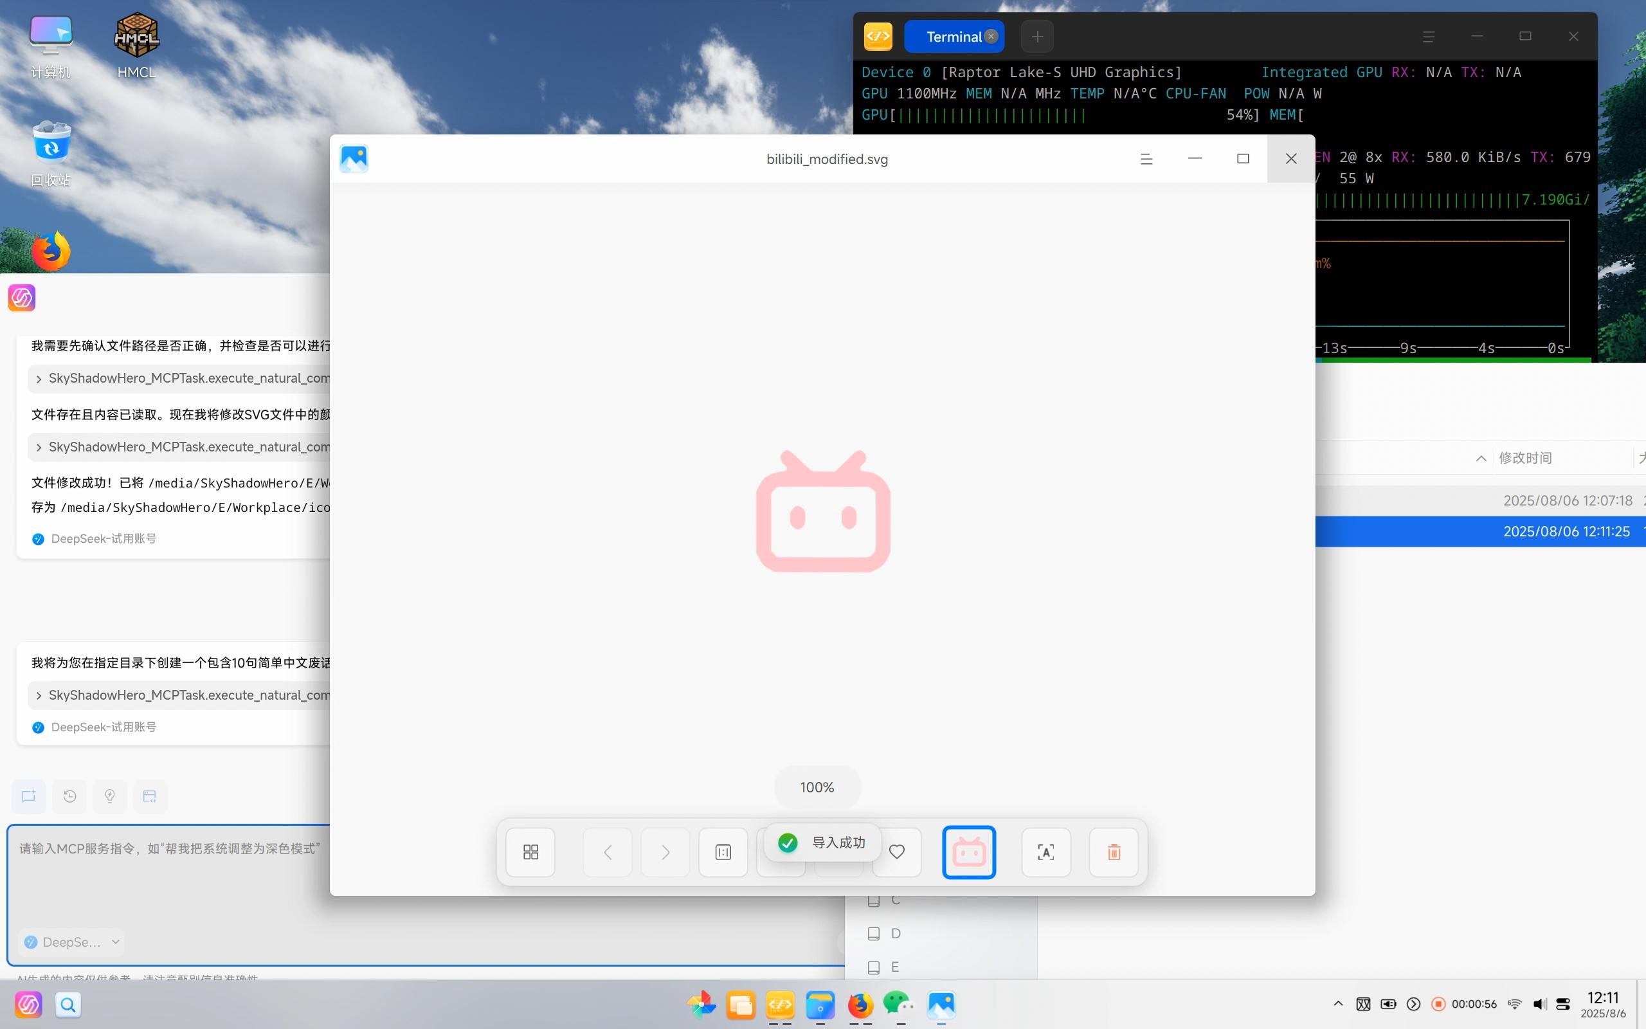Sort by the 修改时间 column header
This screenshot has height=1029, width=1646.
click(x=1525, y=458)
